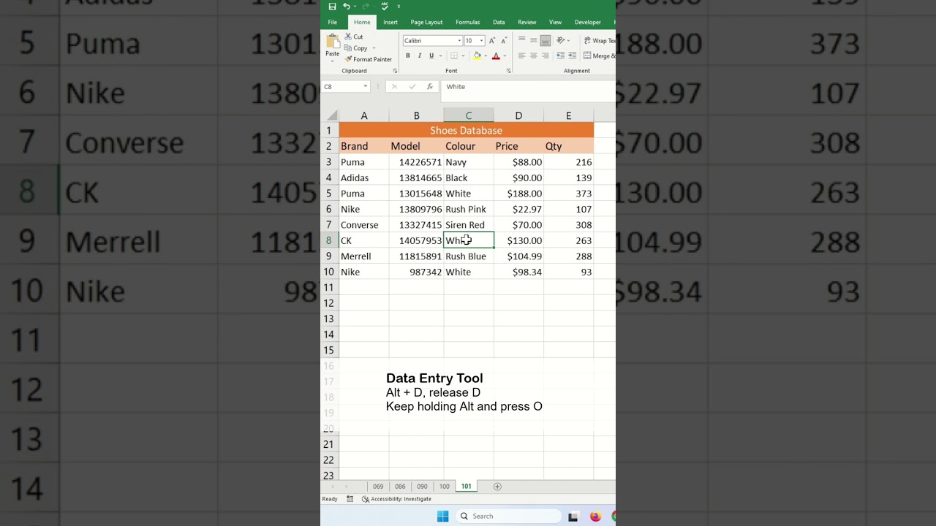Click the Decrease Font Size icon
Image resolution: width=936 pixels, height=526 pixels.
(504, 41)
